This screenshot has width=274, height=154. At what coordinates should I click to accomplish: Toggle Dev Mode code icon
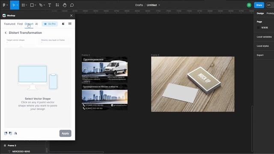pyautogui.click(x=269, y=5)
